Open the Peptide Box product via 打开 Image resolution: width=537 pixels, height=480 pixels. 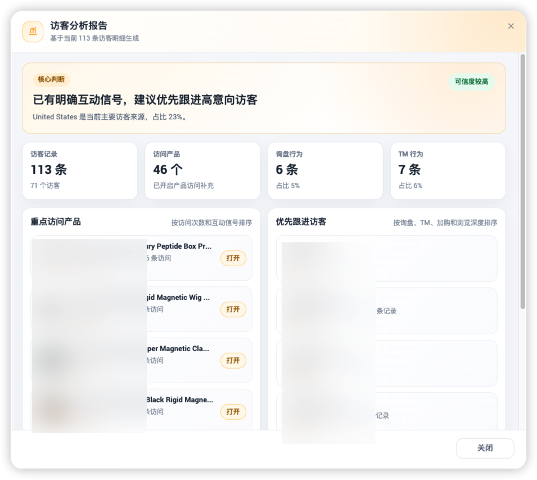(x=233, y=258)
